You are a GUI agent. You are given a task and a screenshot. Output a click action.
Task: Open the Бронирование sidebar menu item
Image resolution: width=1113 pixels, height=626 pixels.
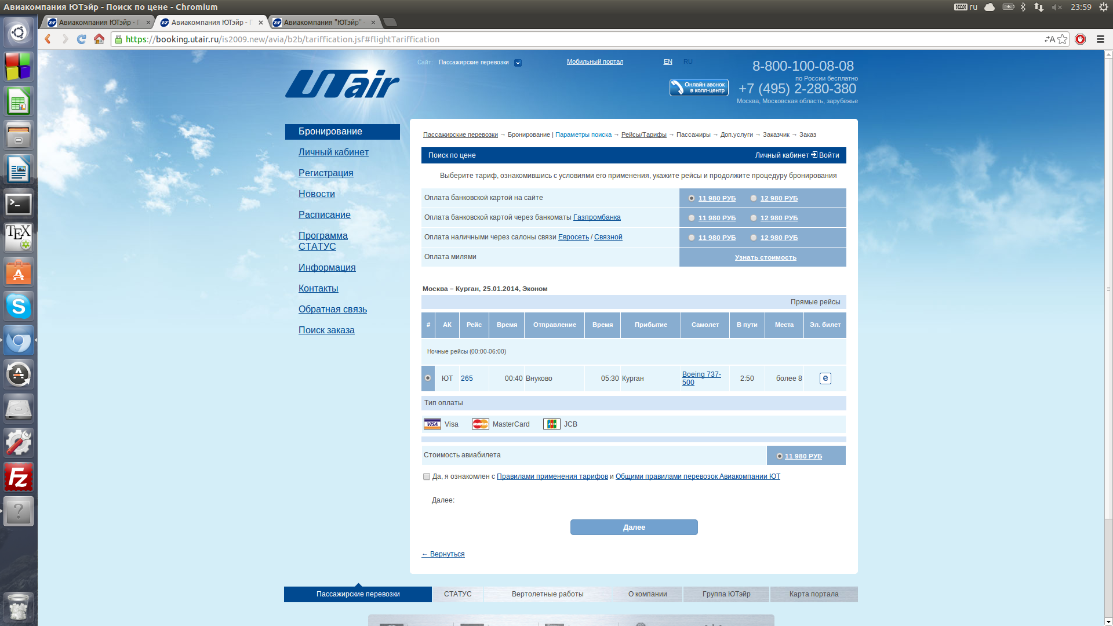pos(343,132)
